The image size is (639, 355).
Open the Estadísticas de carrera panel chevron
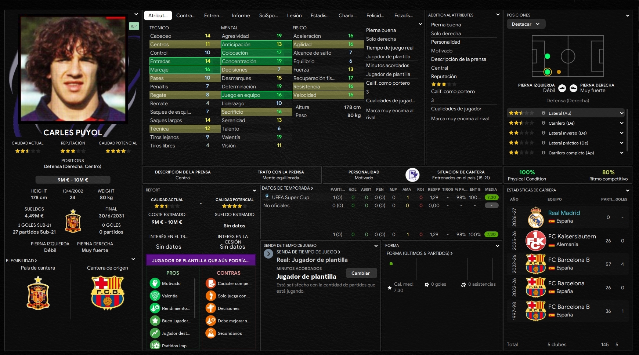[628, 190]
